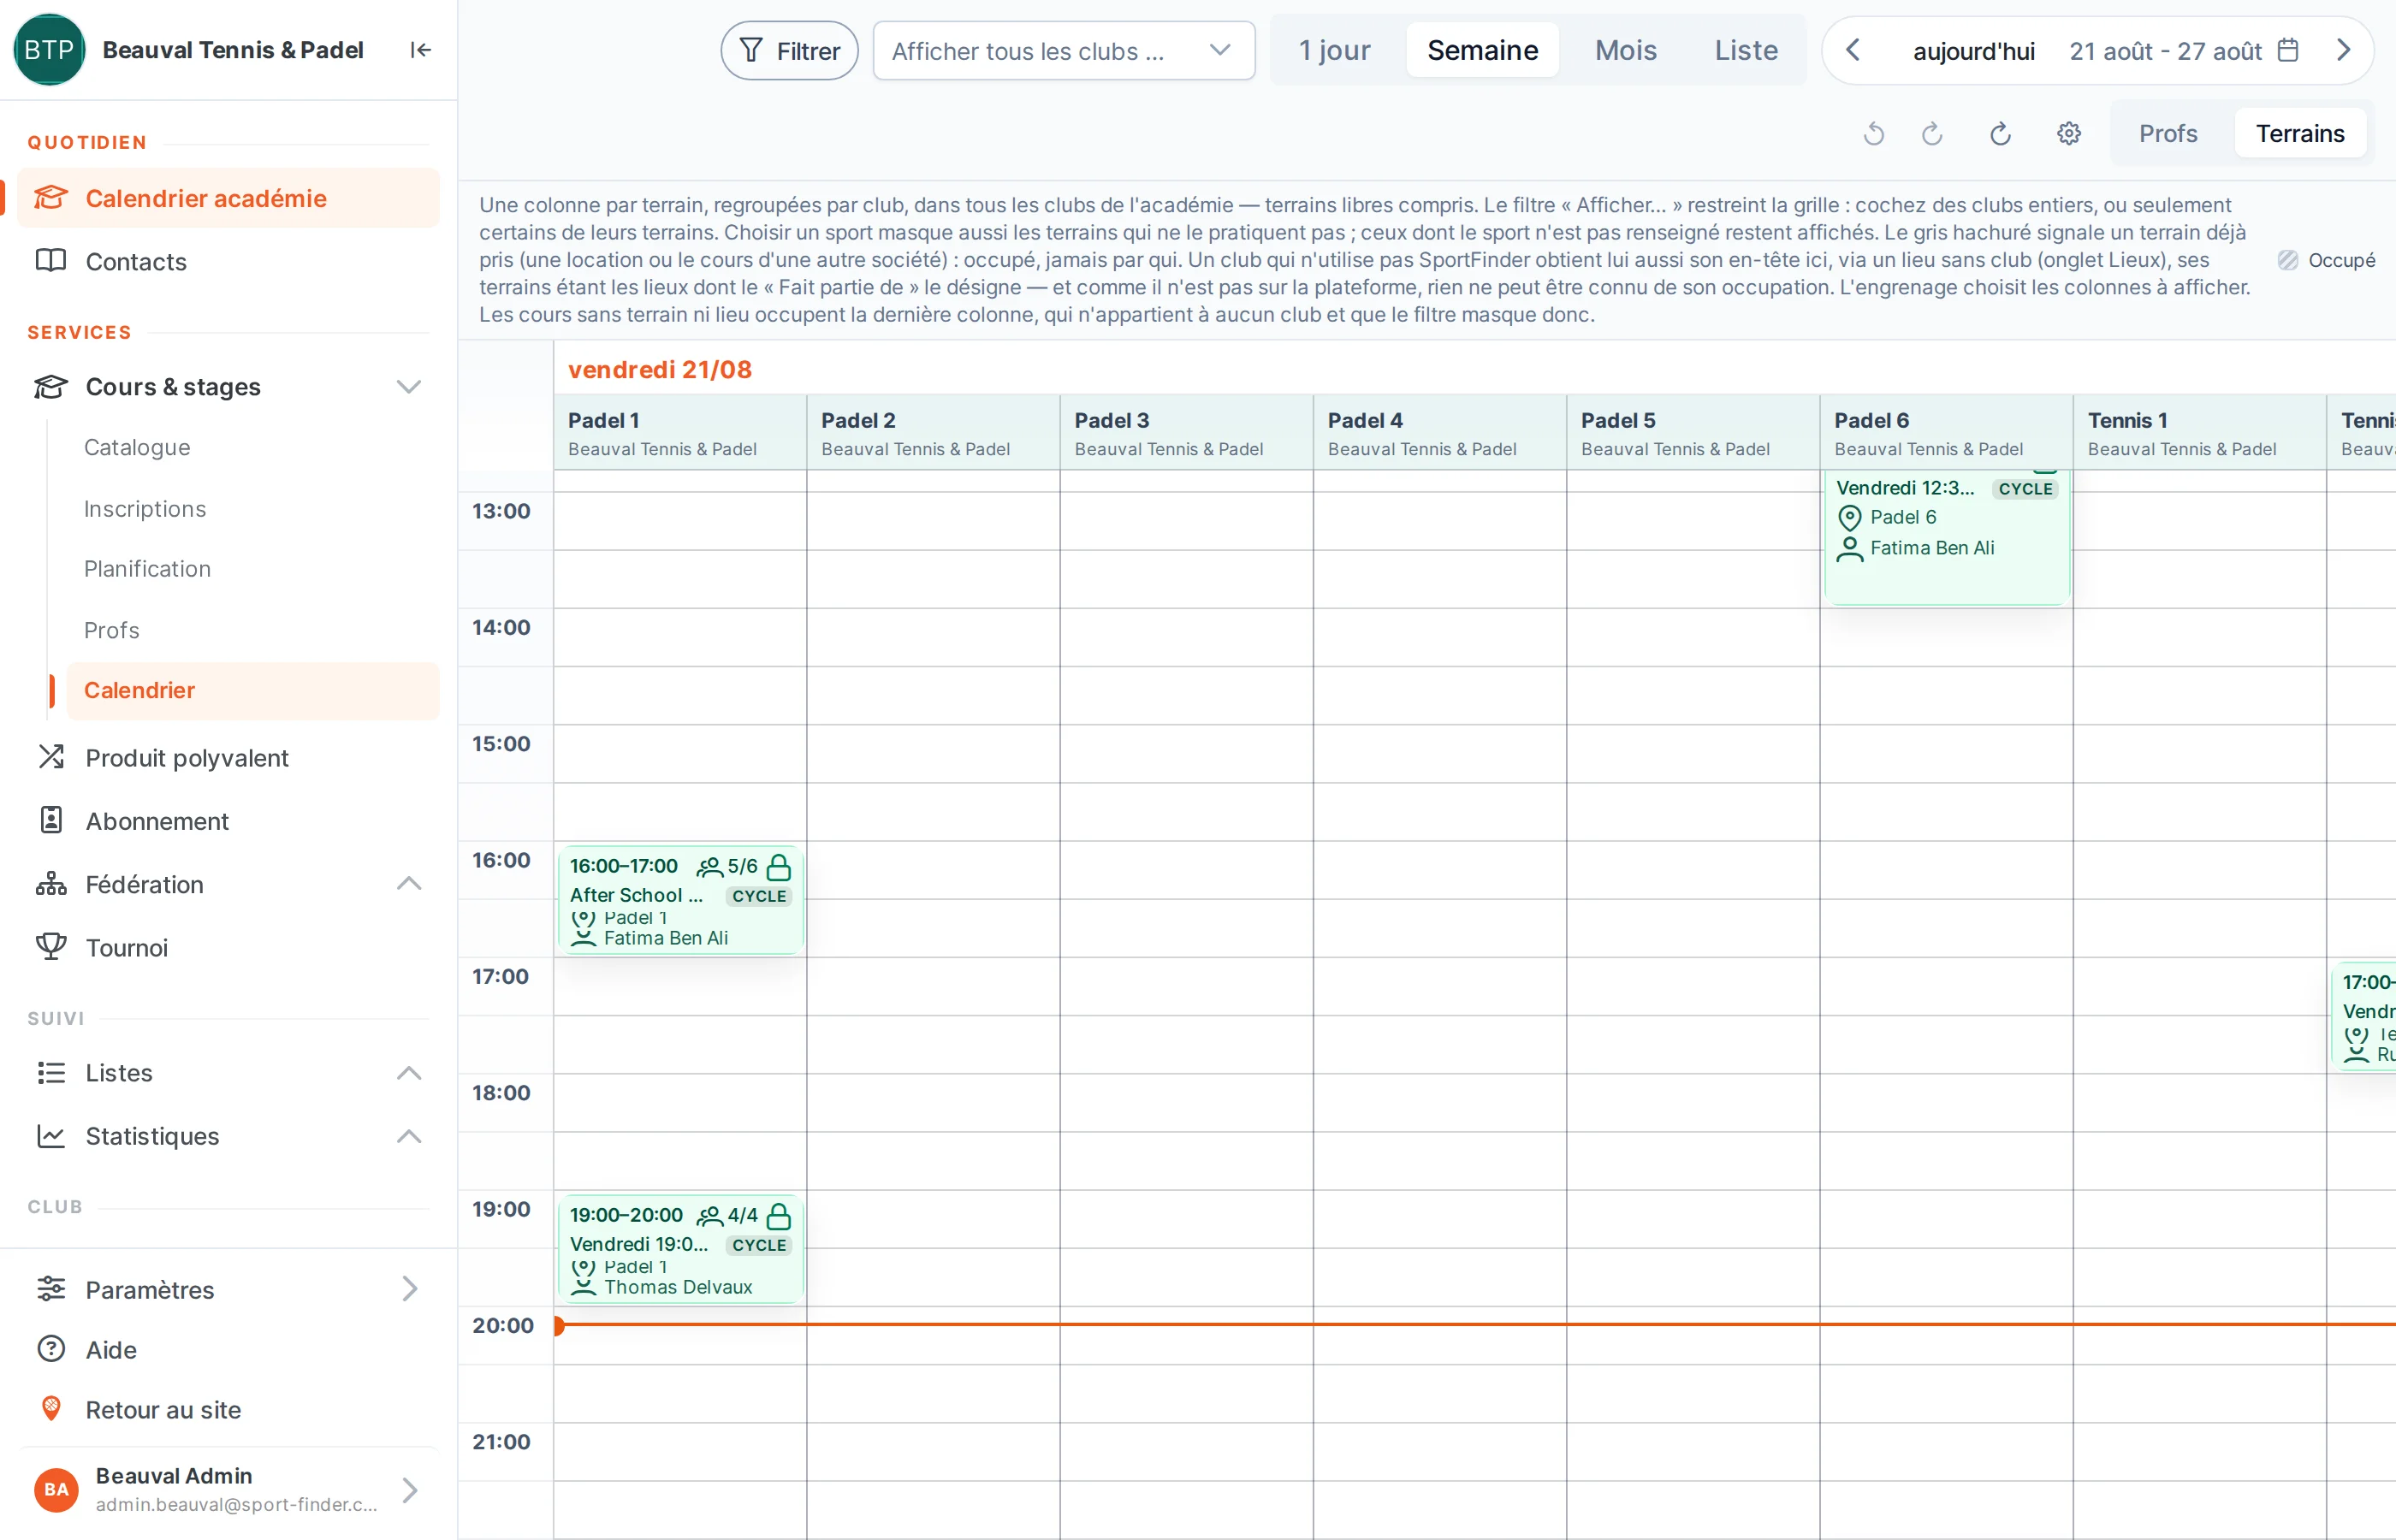Click the Aide question mark icon

pos(51,1350)
